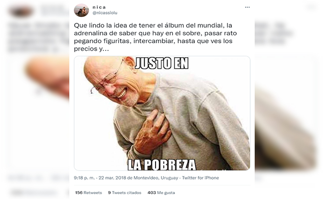Click the 9:18 p. m. timestamp
Screen dimensions: 324x199
coord(84,178)
